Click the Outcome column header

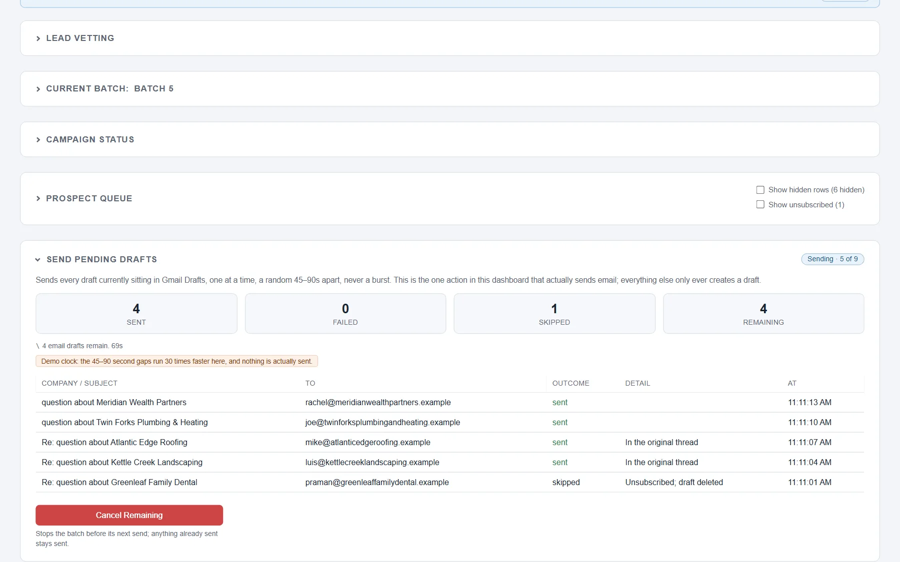[571, 383]
